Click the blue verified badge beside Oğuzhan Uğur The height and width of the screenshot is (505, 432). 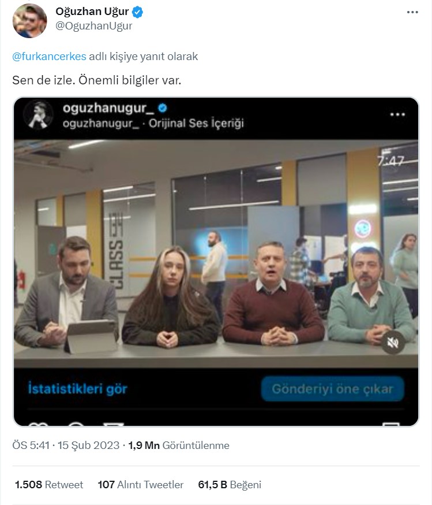click(138, 12)
